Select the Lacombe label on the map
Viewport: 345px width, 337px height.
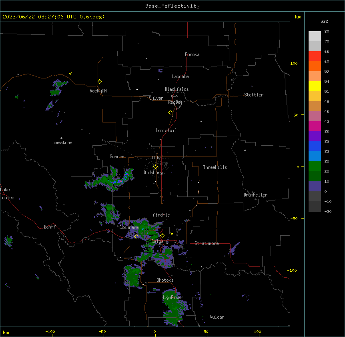tap(180, 76)
